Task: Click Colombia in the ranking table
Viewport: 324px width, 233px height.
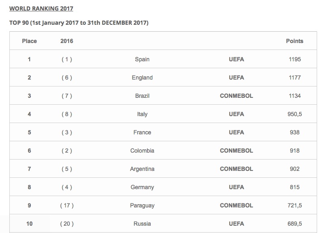Action: pos(142,151)
